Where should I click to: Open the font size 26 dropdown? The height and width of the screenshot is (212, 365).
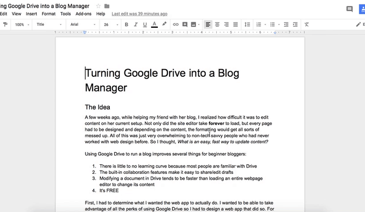111,24
